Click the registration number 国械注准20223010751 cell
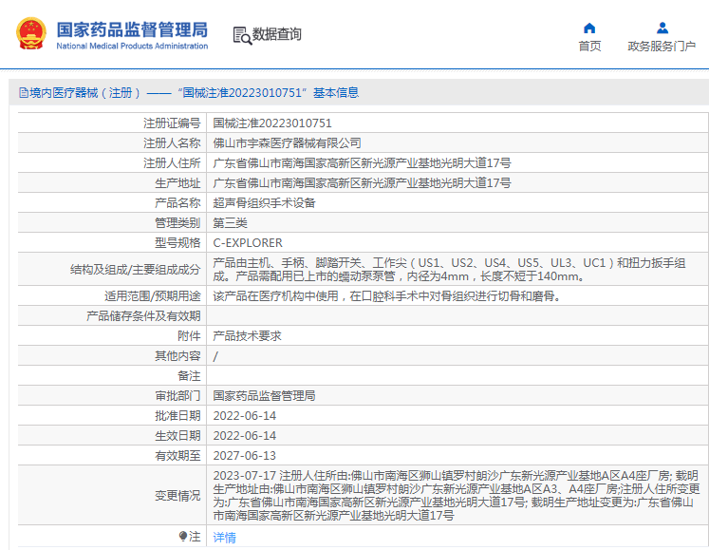The image size is (709, 550). 271,123
